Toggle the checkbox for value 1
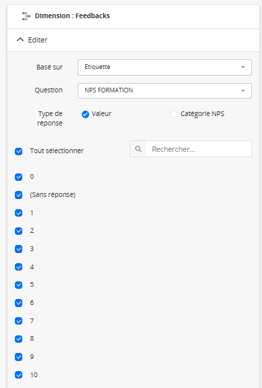 click(x=19, y=213)
